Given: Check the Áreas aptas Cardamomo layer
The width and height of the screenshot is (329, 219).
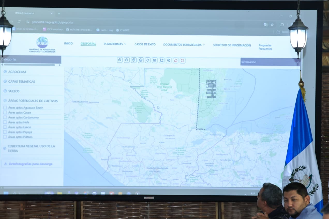Looking at the screenshot, I should tap(5, 117).
